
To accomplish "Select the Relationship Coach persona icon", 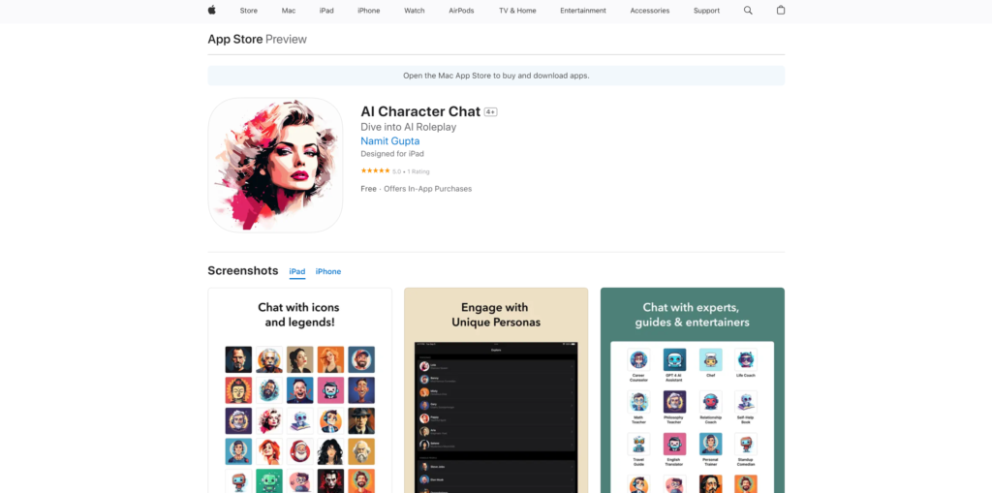I will (710, 402).
